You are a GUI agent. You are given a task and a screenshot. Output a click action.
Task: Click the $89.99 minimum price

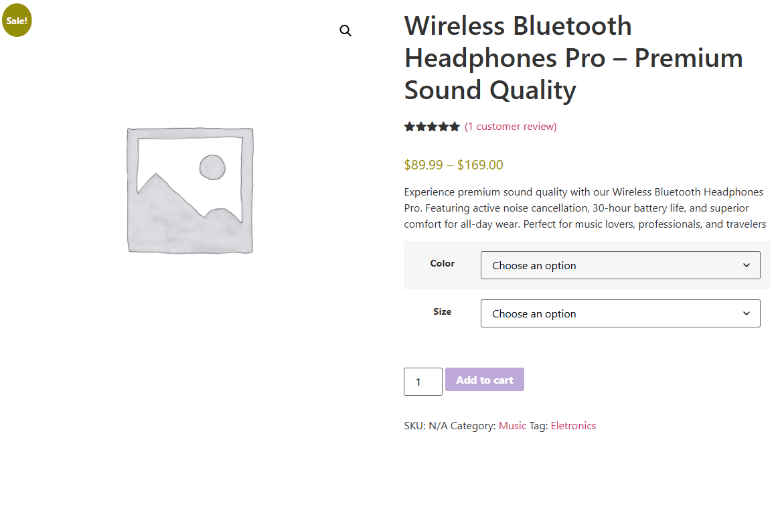[423, 165]
